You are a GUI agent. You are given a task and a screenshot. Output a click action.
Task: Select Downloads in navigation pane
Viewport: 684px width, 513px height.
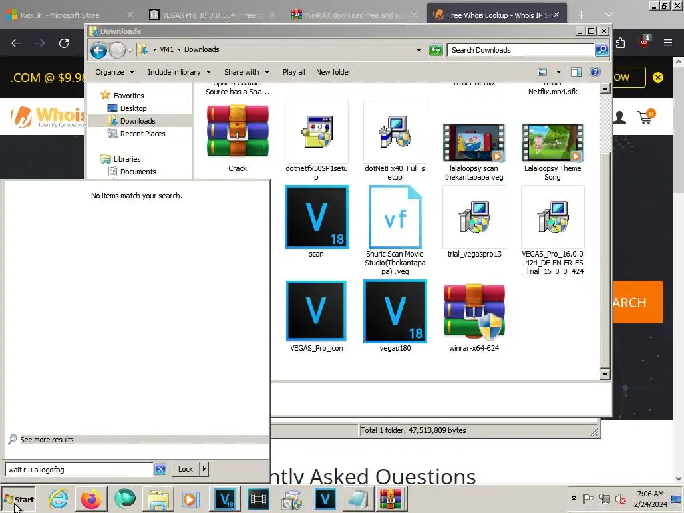pyautogui.click(x=138, y=120)
